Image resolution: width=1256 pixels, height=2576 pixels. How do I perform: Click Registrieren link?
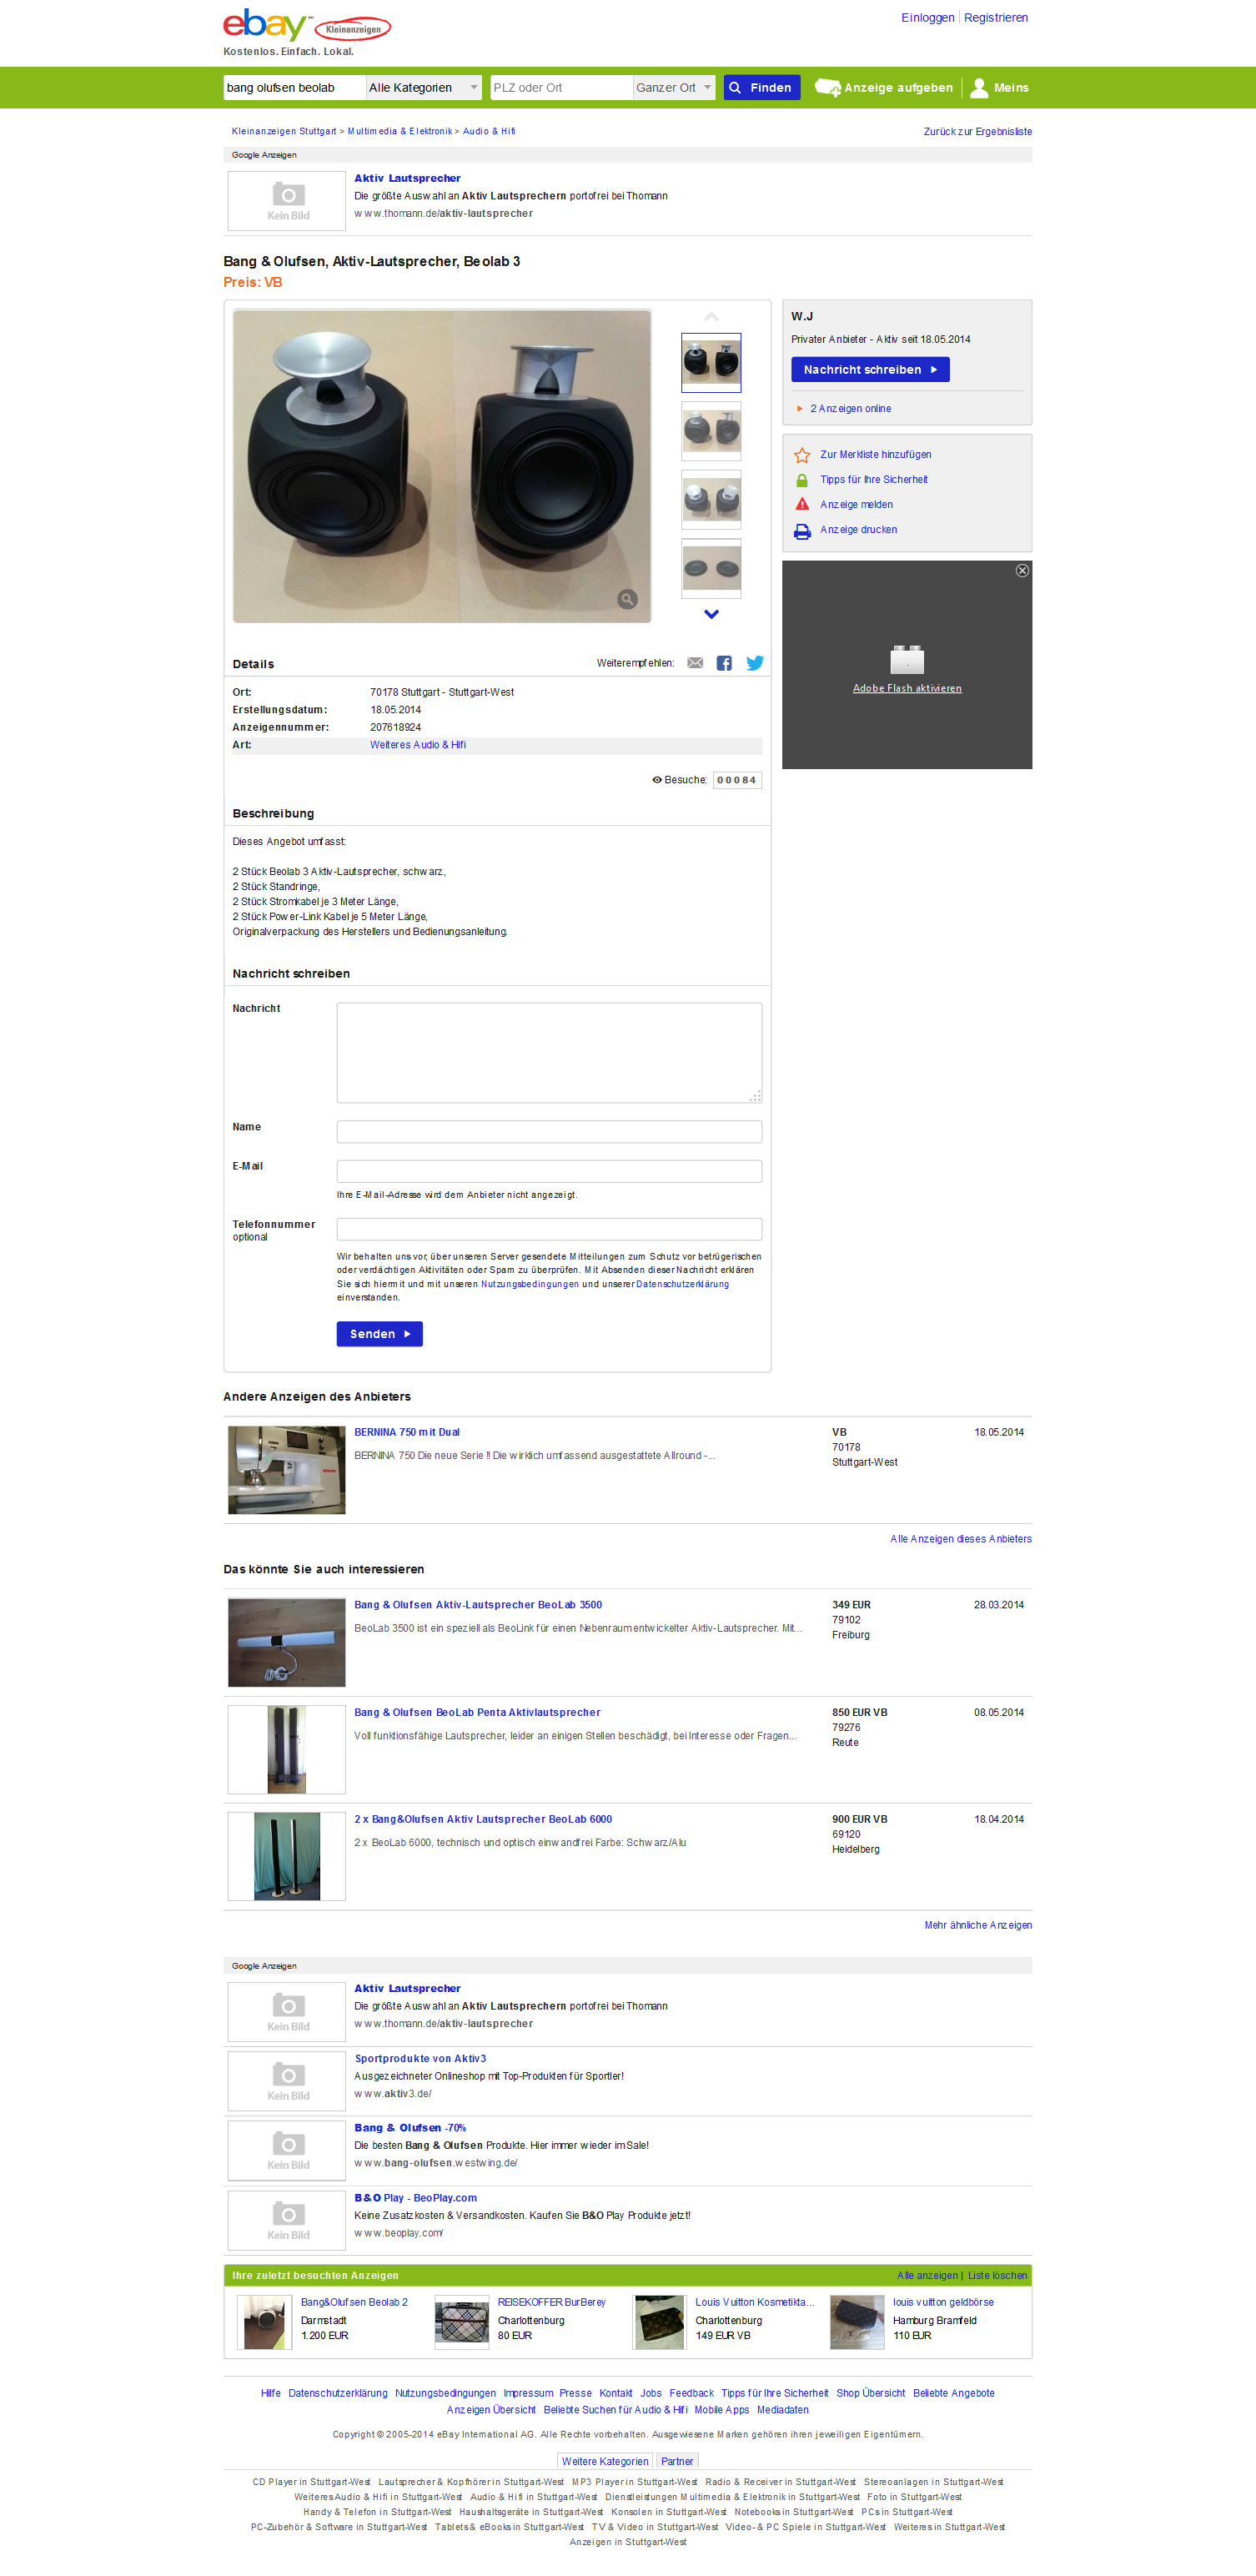(995, 18)
